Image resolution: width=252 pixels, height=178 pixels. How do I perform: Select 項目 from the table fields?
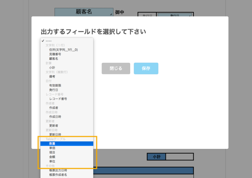point(52,153)
